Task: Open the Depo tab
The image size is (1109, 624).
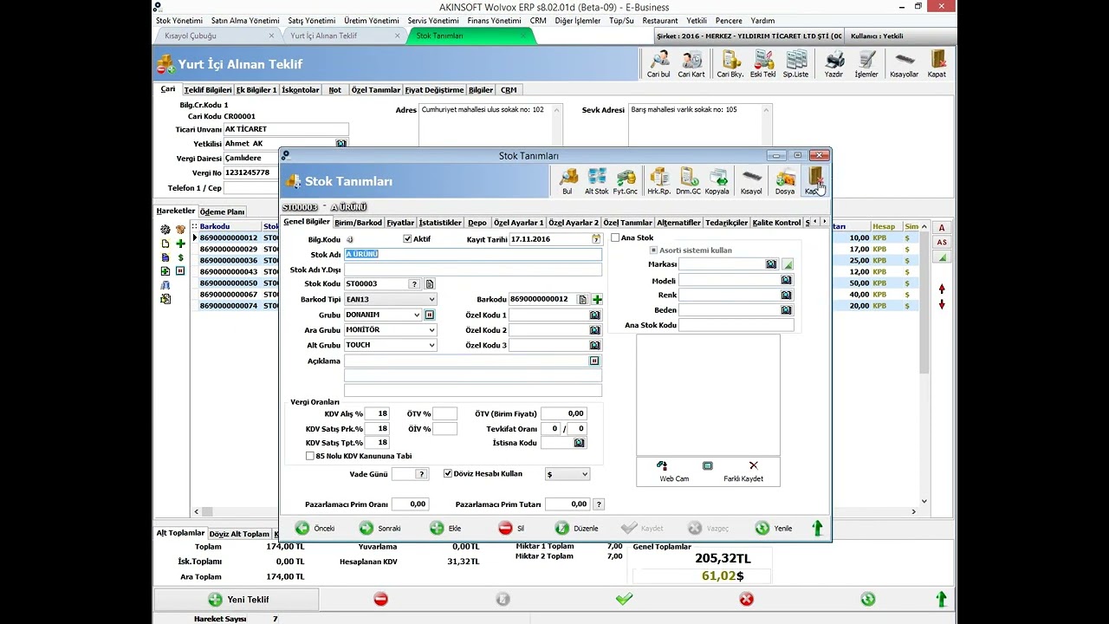Action: pyautogui.click(x=477, y=223)
